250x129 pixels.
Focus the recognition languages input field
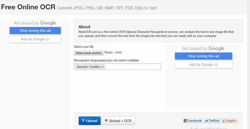117,67
